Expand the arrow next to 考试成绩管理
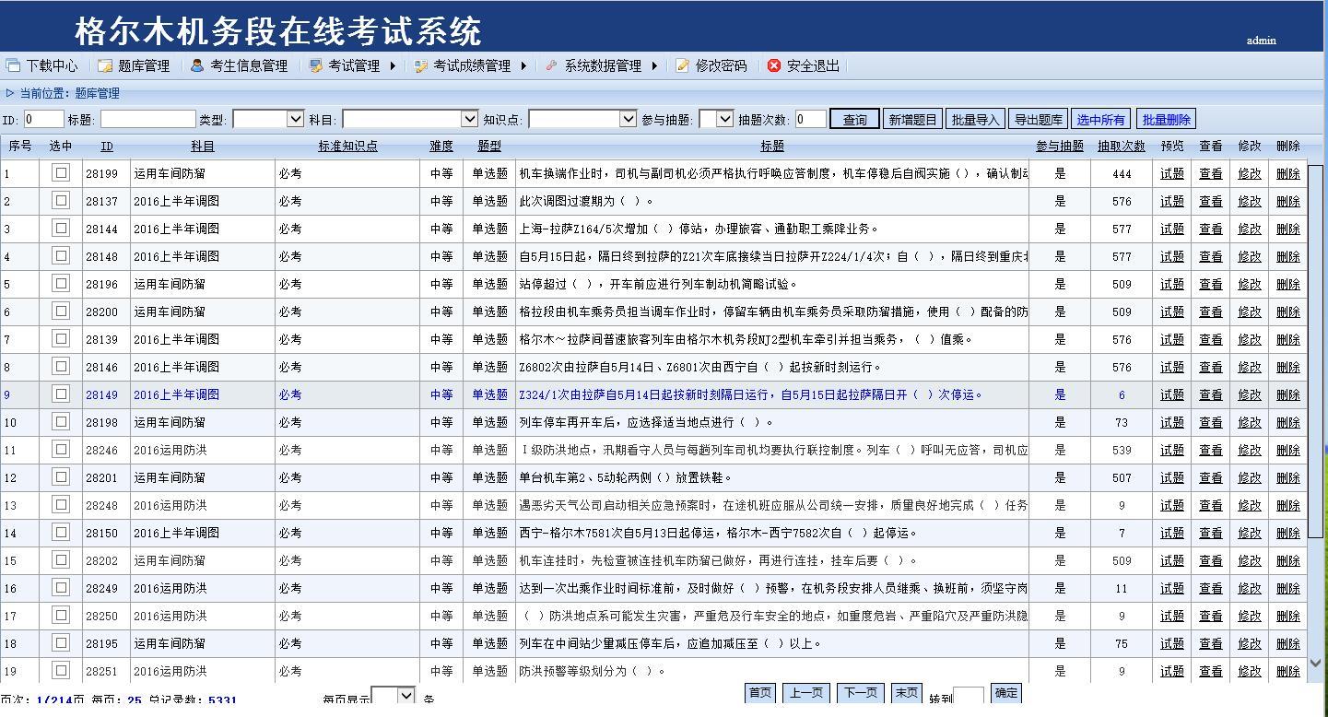Viewport: 1328px width, 717px height. [x=523, y=65]
